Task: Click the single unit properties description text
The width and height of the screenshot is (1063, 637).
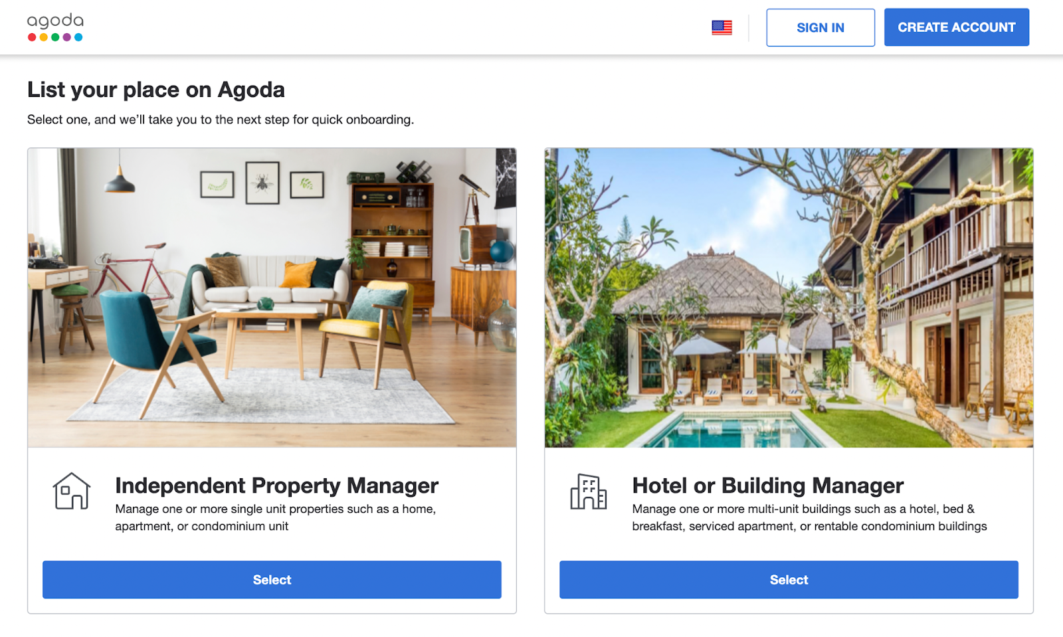Action: tap(275, 517)
